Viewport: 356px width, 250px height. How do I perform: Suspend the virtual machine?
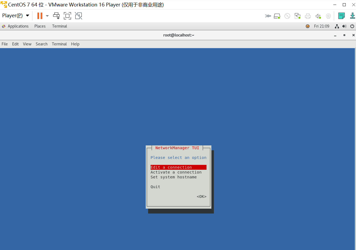(39, 15)
